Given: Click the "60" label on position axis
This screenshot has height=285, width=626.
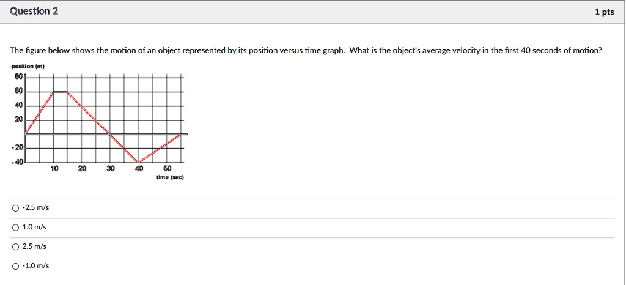Looking at the screenshot, I should point(18,91).
